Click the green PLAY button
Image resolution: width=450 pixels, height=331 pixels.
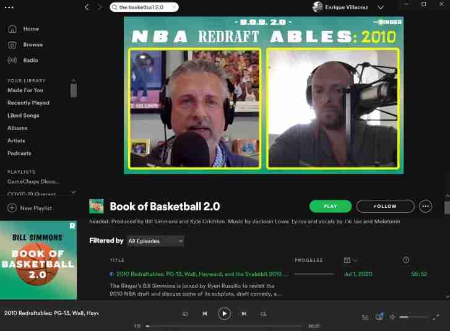point(331,206)
